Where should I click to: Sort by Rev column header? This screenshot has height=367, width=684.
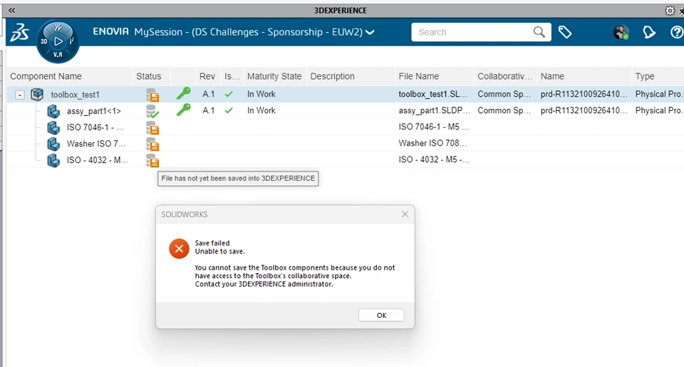207,76
